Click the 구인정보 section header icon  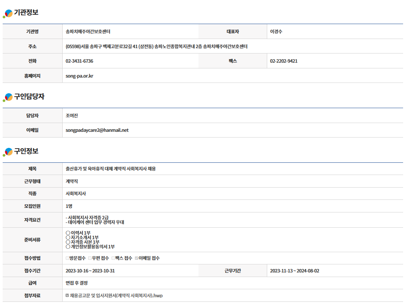(8, 152)
